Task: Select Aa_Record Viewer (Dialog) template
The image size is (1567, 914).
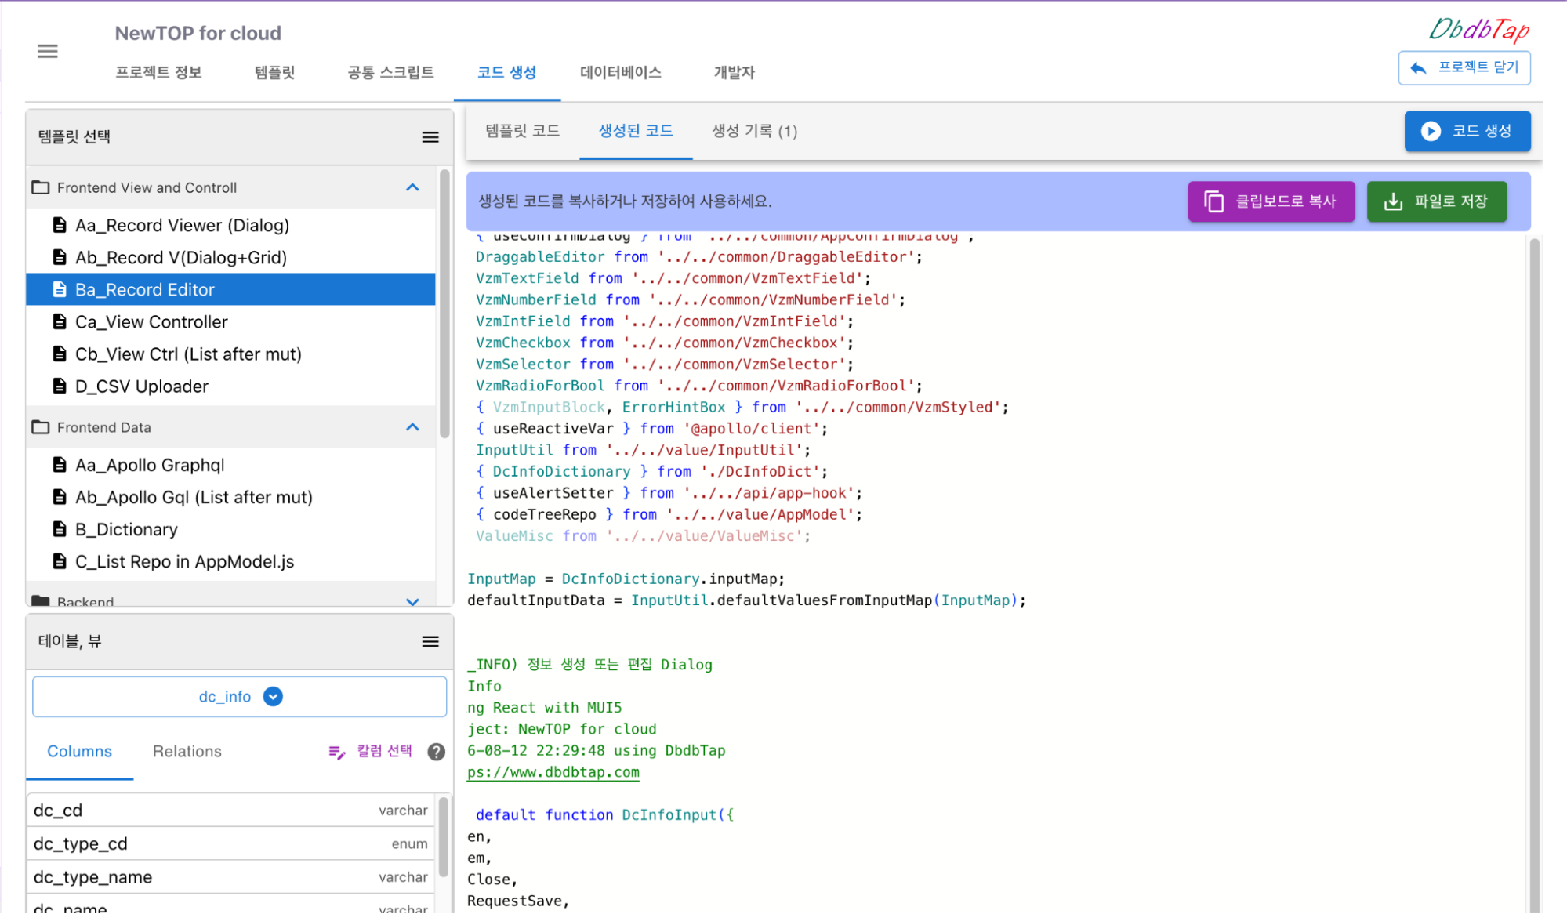Action: (x=230, y=226)
